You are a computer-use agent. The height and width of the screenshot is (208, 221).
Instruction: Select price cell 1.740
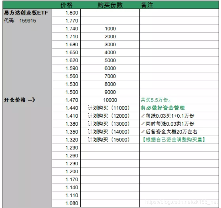66,29
